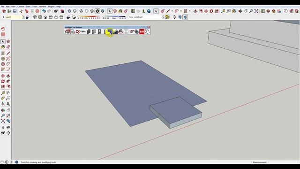Select the 3D Text tool
300x169 pixels.
(x=8, y=104)
